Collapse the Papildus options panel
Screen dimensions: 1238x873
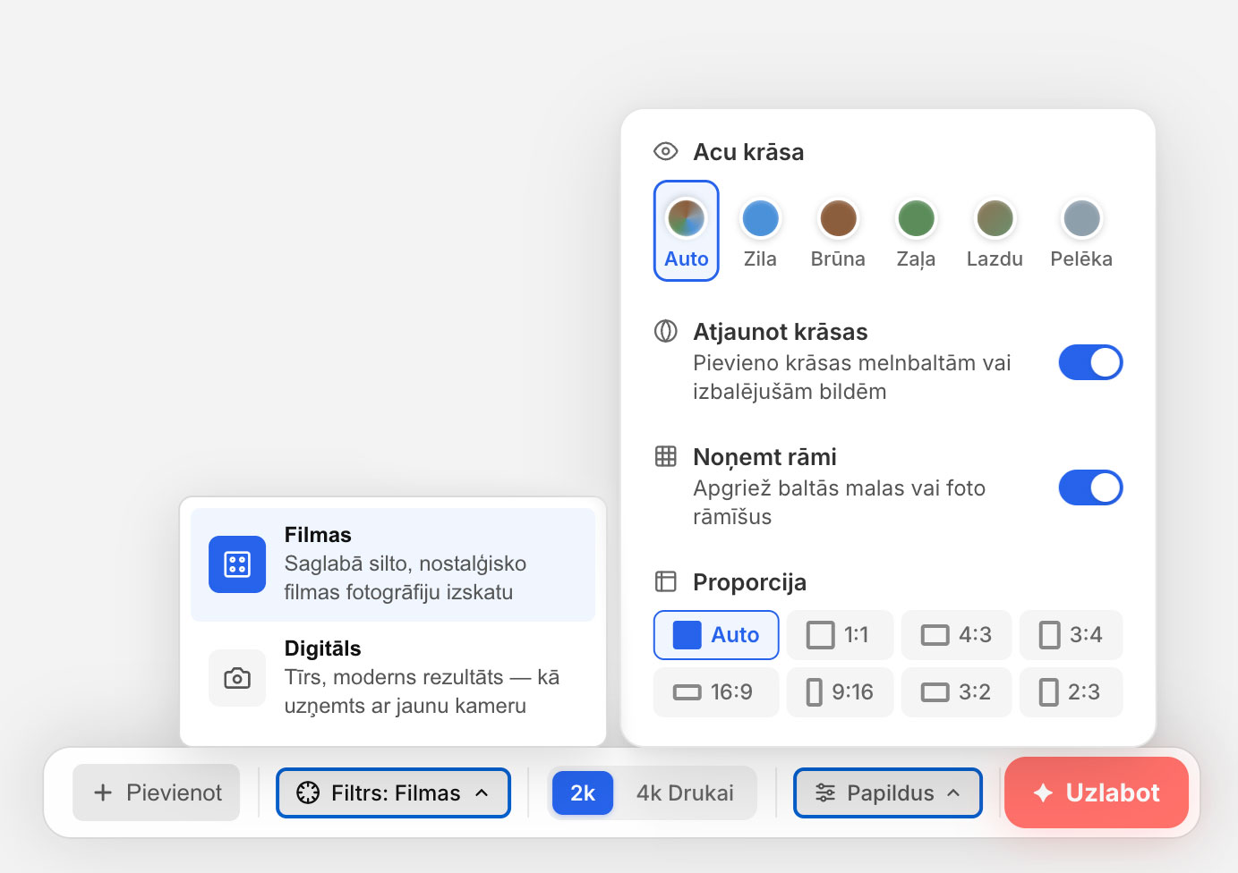pyautogui.click(x=887, y=792)
